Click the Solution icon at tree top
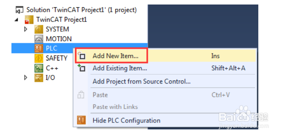 pos(19,10)
